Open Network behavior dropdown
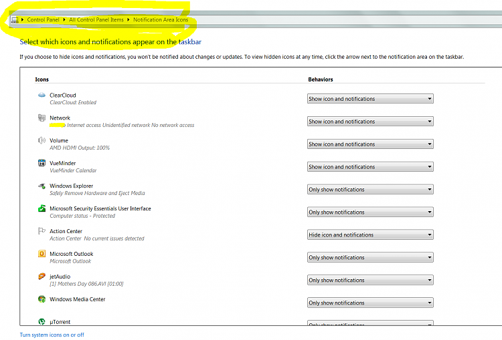 (x=370, y=122)
